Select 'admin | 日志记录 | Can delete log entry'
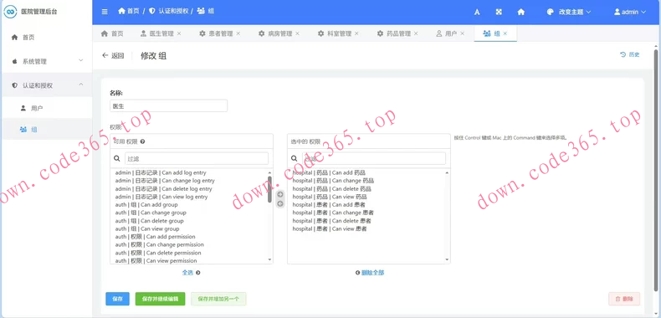 (x=163, y=188)
